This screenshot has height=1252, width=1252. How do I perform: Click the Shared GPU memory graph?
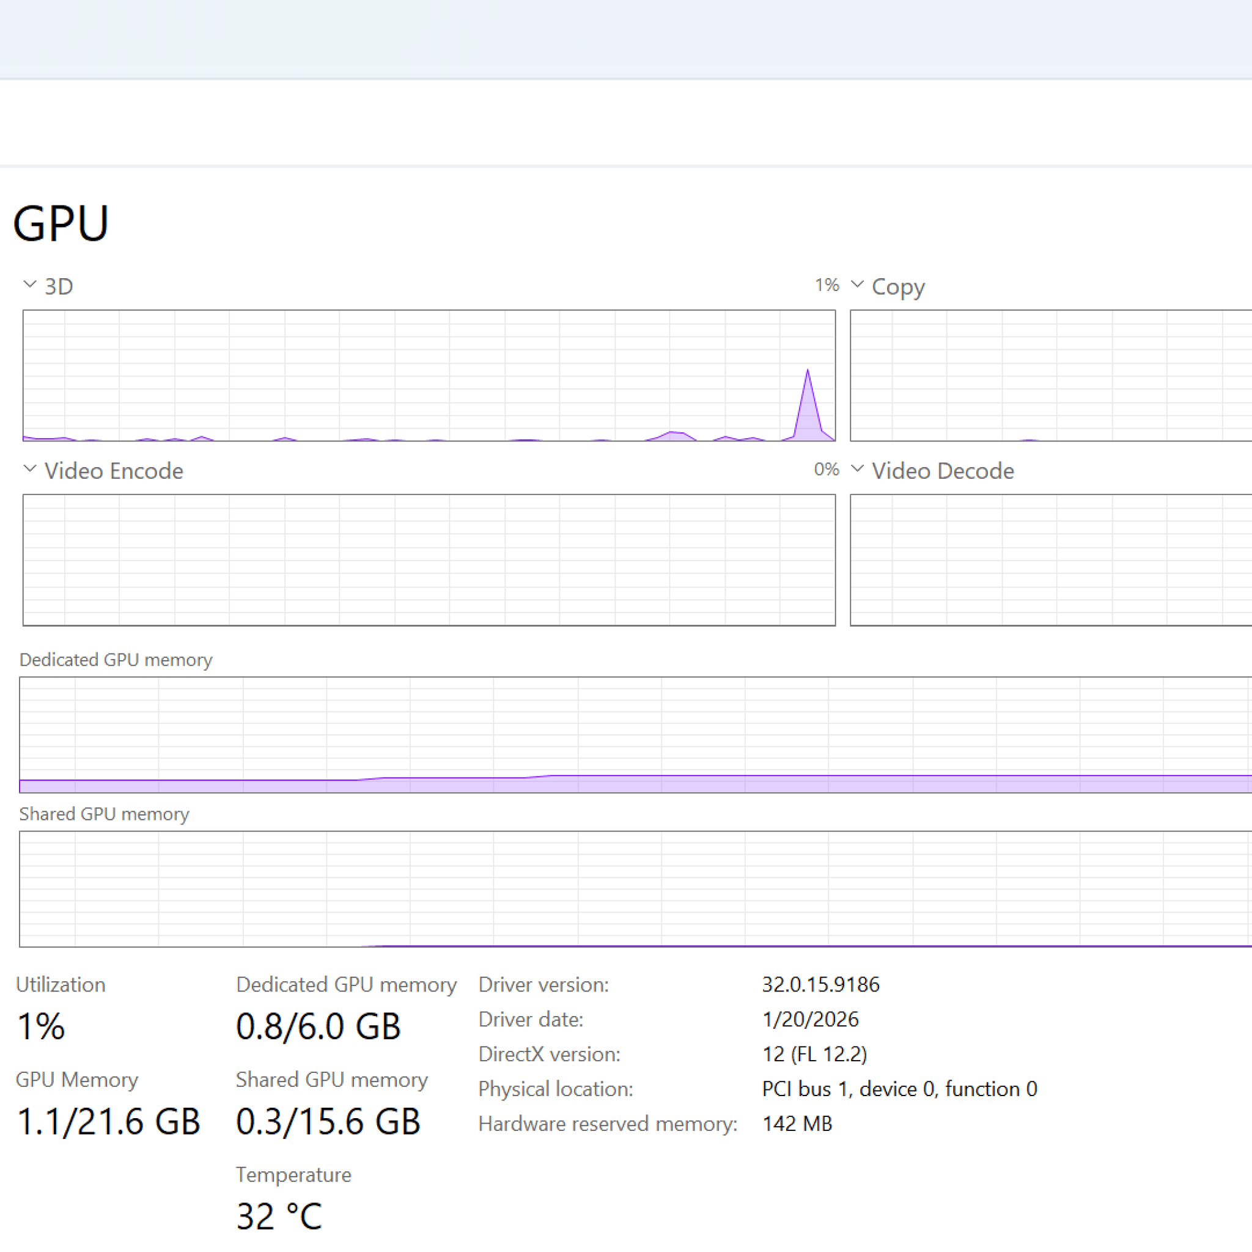[635, 889]
